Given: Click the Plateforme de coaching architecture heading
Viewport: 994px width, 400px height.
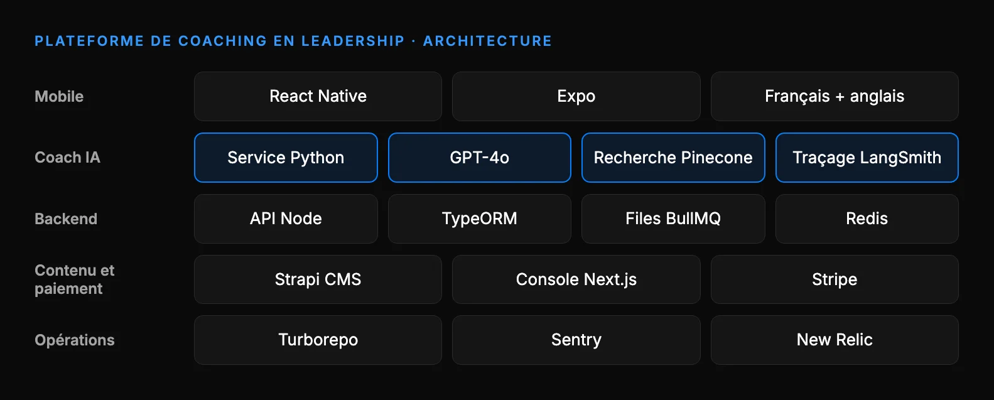Looking at the screenshot, I should click(293, 41).
